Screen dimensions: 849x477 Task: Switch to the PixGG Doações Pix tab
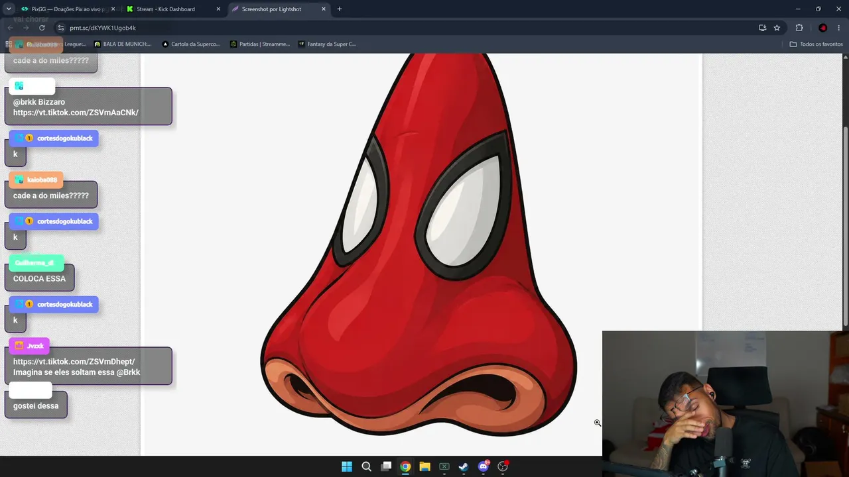pyautogui.click(x=68, y=9)
